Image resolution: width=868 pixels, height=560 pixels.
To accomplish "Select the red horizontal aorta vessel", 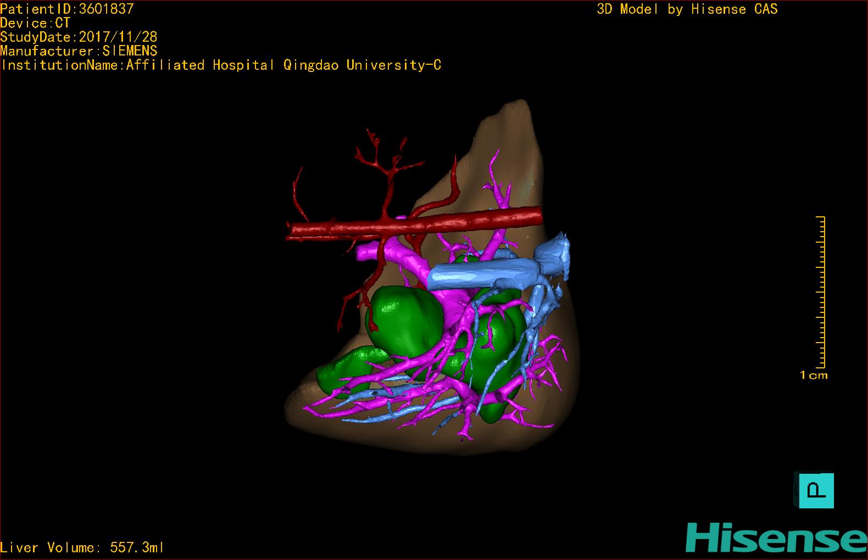I will click(x=415, y=222).
